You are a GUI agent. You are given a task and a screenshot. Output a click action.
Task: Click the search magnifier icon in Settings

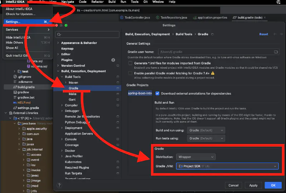[x=59, y=35]
